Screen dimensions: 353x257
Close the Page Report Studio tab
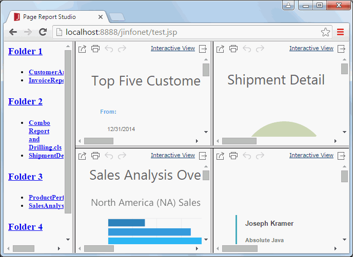click(x=101, y=17)
